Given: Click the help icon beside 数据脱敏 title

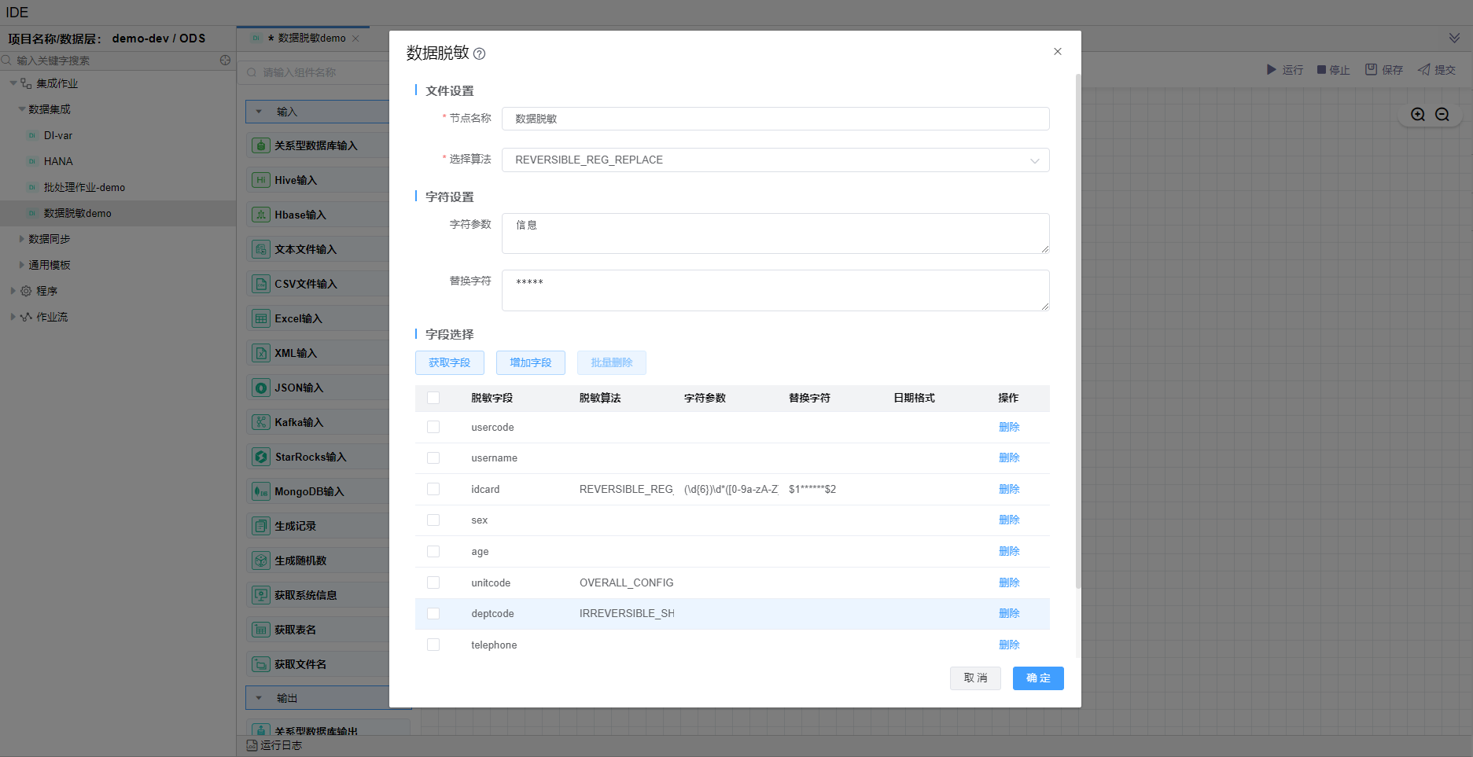Looking at the screenshot, I should pyautogui.click(x=479, y=54).
